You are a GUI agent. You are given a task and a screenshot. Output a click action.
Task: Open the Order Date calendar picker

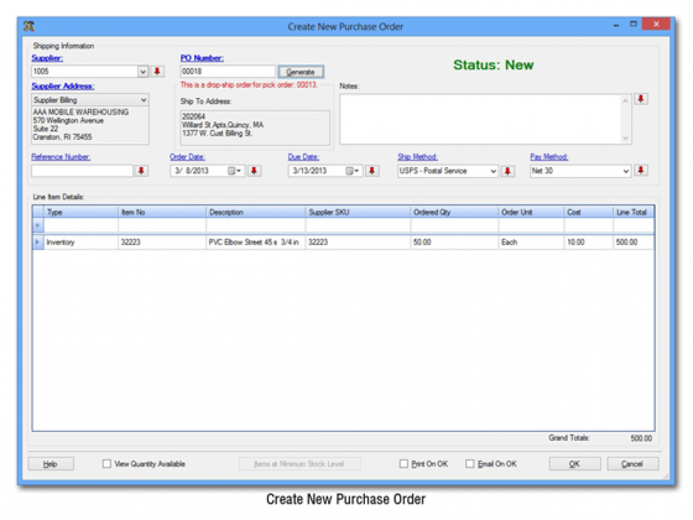coord(234,171)
